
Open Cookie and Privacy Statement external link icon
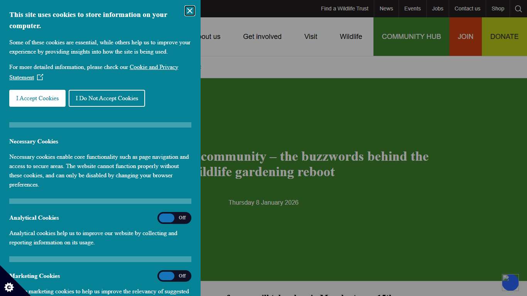pyautogui.click(x=40, y=77)
